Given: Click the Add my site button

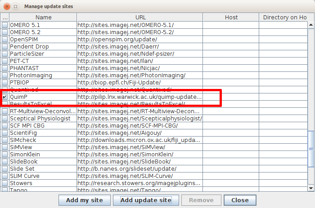Looking at the screenshot, I should (85, 200).
